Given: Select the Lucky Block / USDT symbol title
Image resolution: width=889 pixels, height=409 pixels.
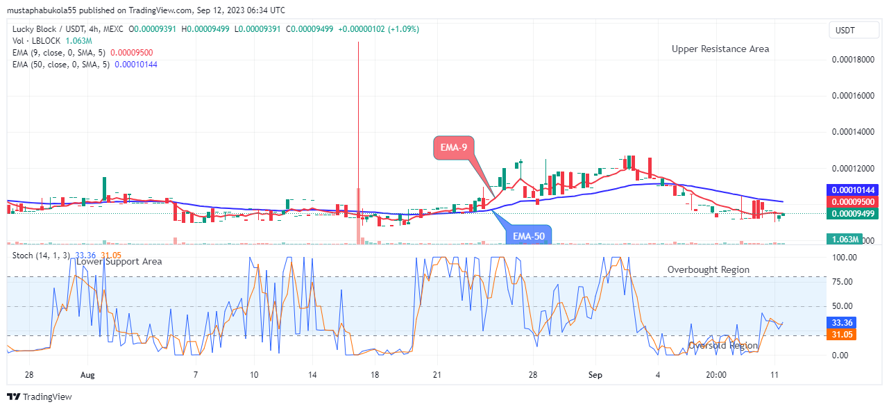Looking at the screenshot, I should (x=50, y=30).
